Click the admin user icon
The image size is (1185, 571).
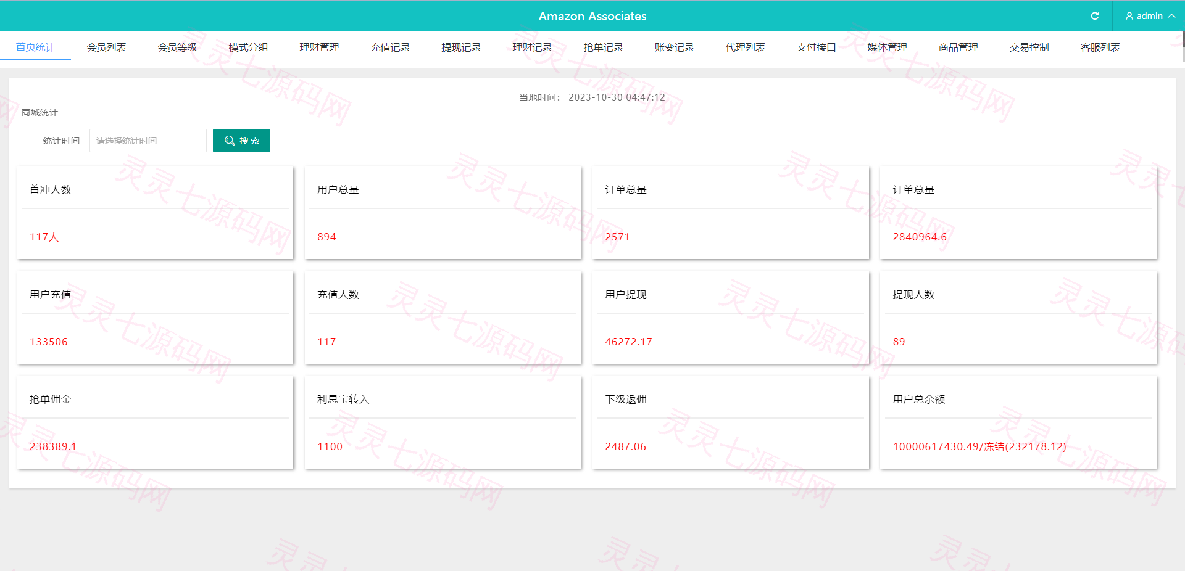1129,16
